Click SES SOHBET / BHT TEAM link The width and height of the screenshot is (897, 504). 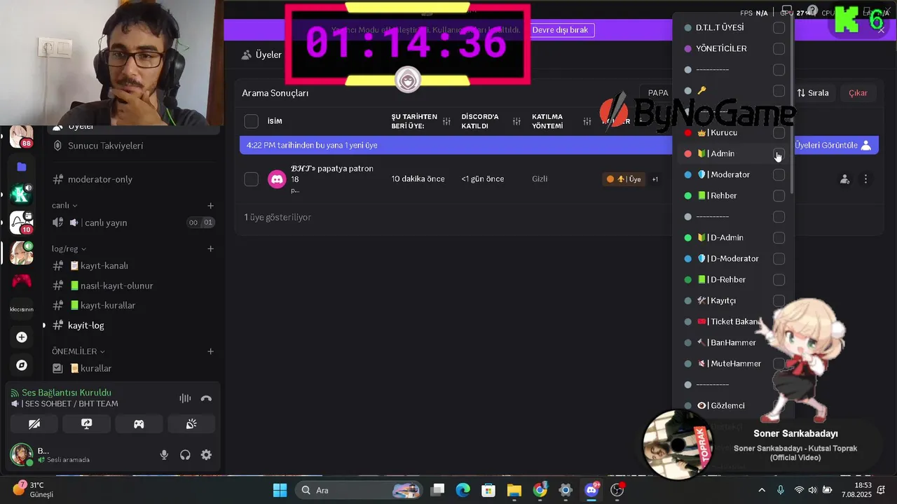point(70,404)
